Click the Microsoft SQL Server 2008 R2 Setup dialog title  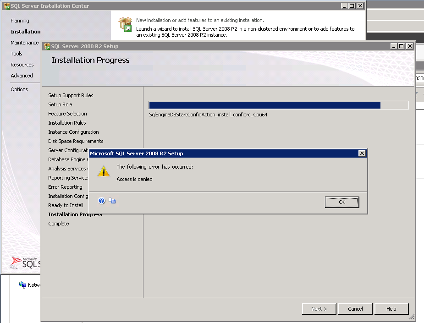click(x=137, y=153)
